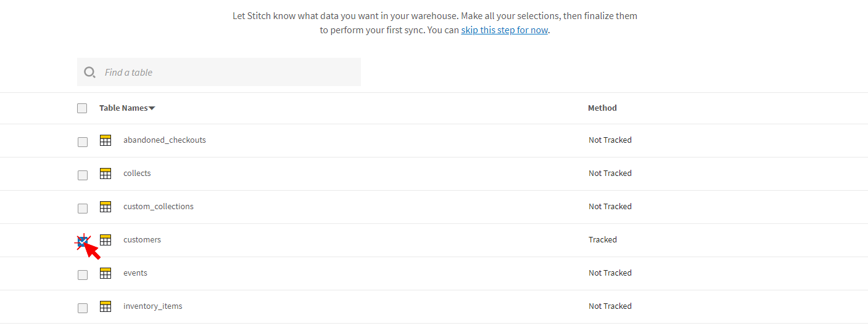Focus the Find a table search field

coord(228,73)
